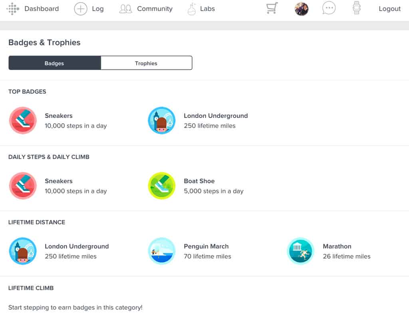Open the shopping cart icon

[x=272, y=8]
